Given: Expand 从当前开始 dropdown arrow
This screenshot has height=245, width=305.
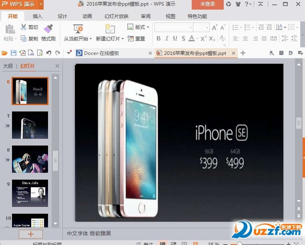Looking at the screenshot, I should (90, 38).
